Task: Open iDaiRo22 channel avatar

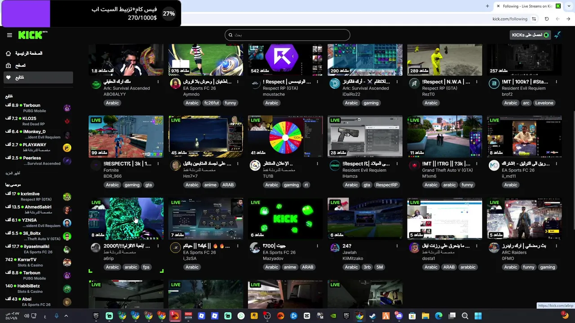Action: [335, 83]
